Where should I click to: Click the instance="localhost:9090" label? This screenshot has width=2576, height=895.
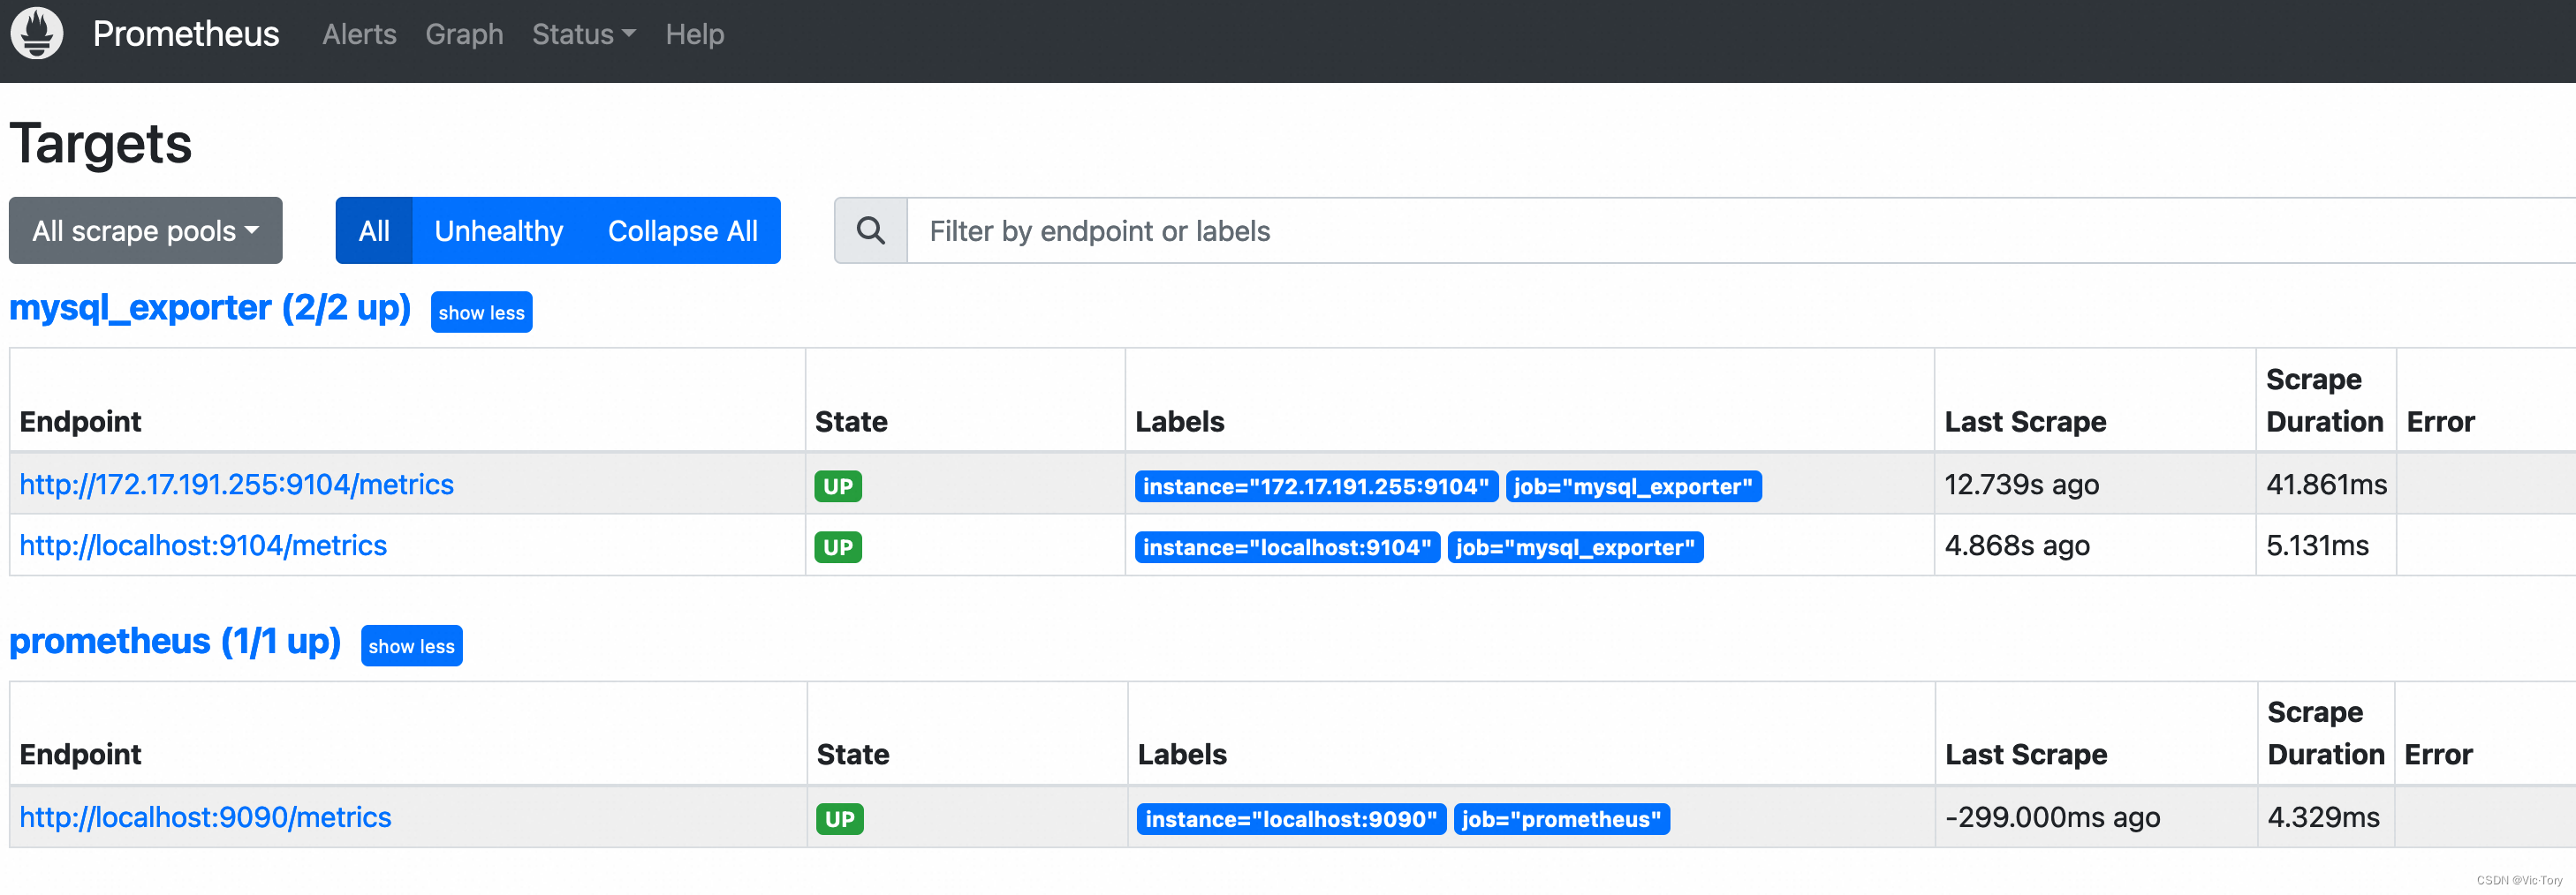[x=1291, y=819]
